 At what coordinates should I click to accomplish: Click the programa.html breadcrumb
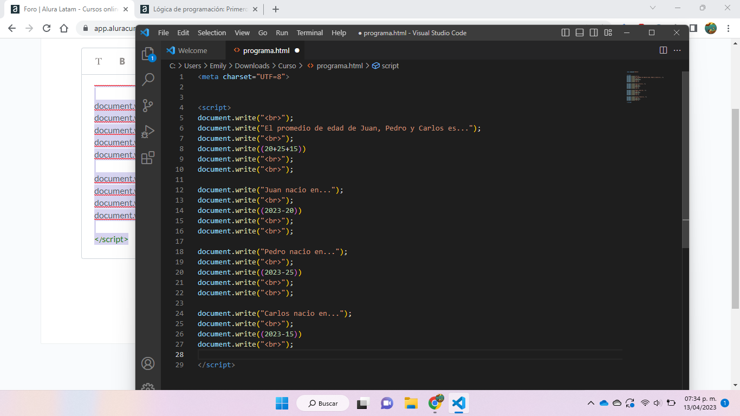(335, 66)
